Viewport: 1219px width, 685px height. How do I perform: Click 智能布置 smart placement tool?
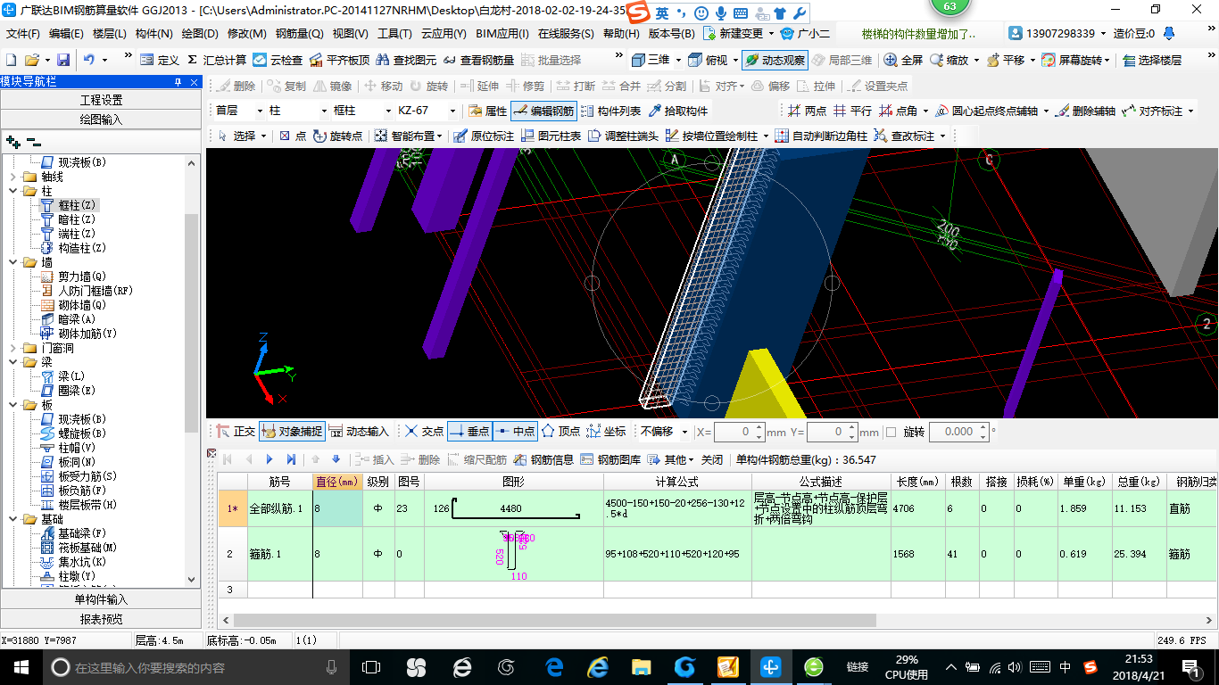pyautogui.click(x=409, y=136)
